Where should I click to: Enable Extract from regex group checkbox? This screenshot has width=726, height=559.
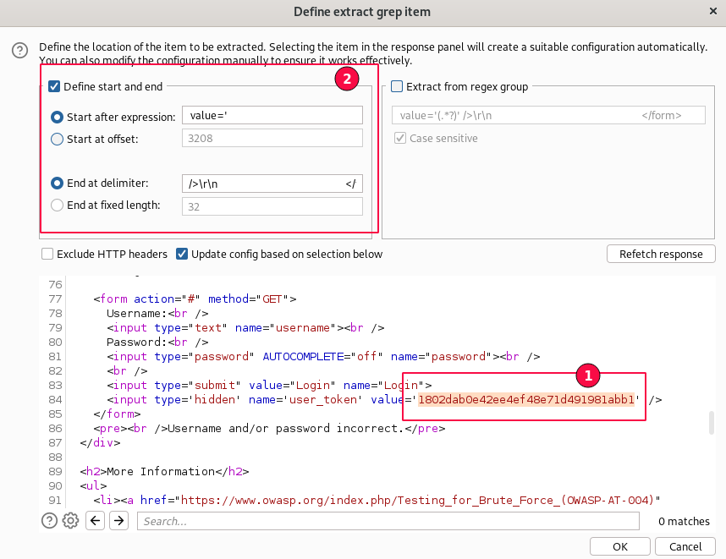pos(397,86)
